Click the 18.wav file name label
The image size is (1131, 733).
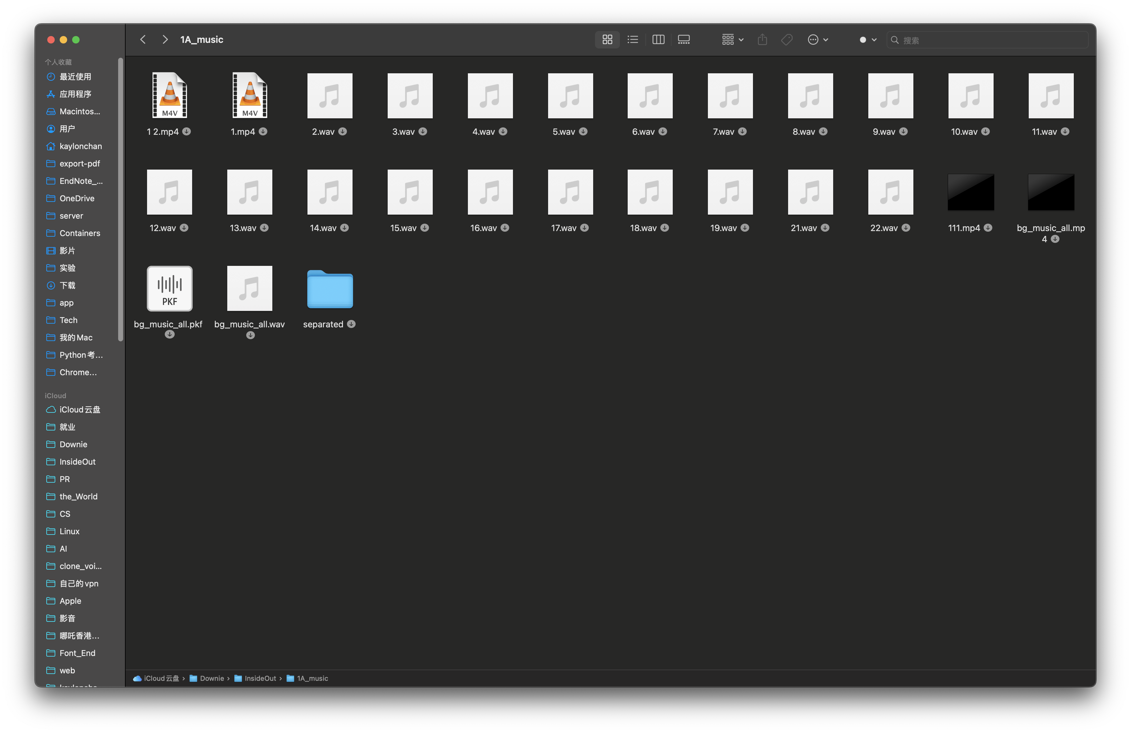coord(644,228)
